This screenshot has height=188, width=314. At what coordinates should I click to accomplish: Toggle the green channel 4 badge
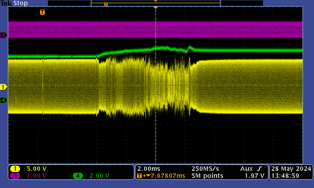point(78,176)
